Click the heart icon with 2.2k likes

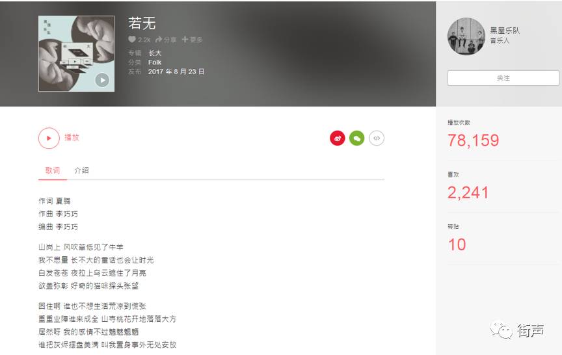(x=132, y=40)
